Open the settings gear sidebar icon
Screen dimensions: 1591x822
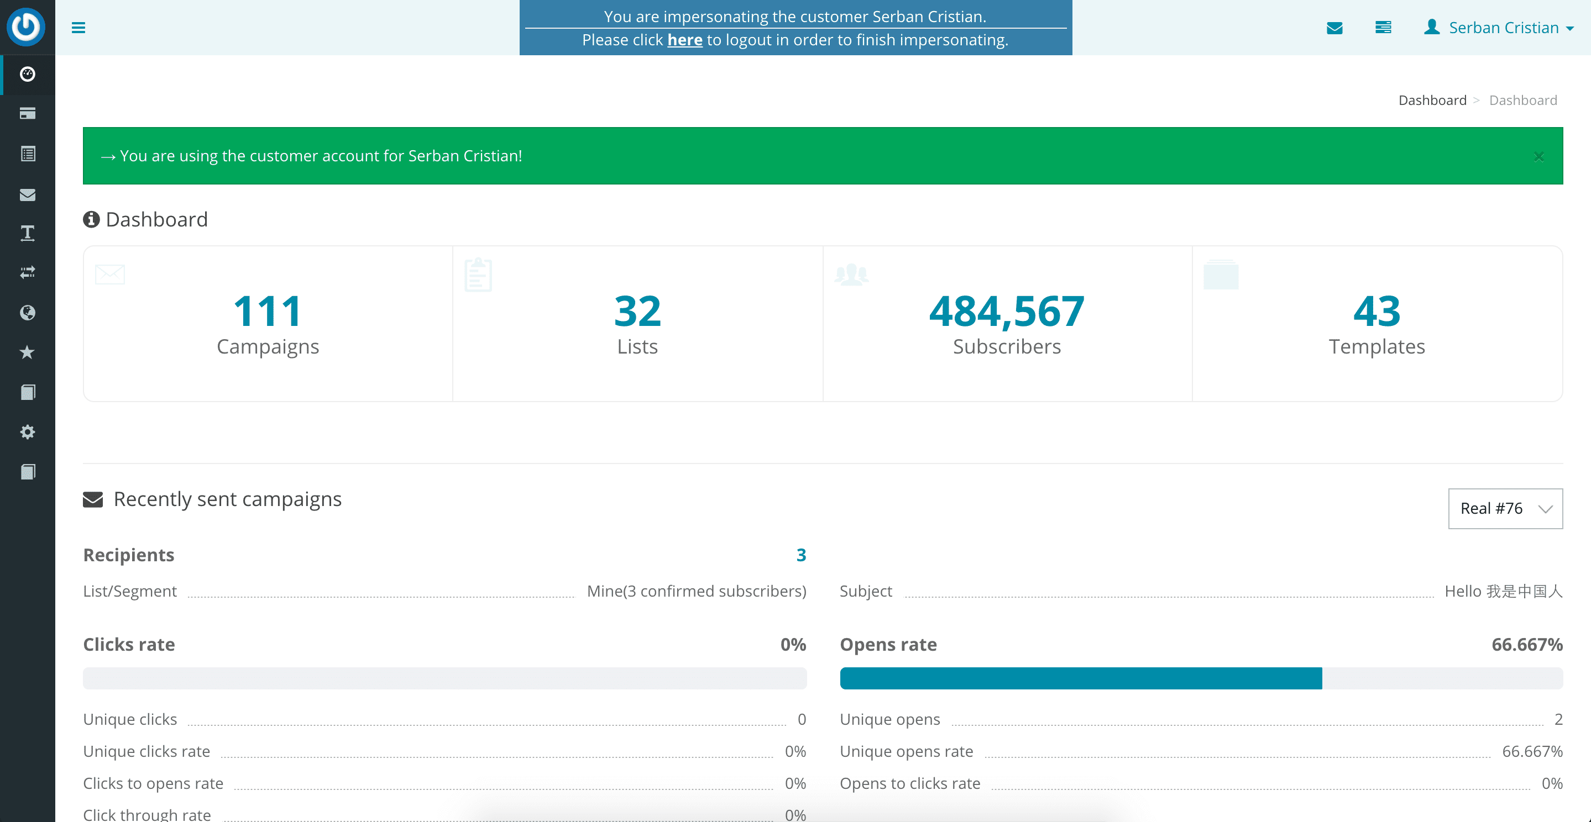pyautogui.click(x=27, y=432)
